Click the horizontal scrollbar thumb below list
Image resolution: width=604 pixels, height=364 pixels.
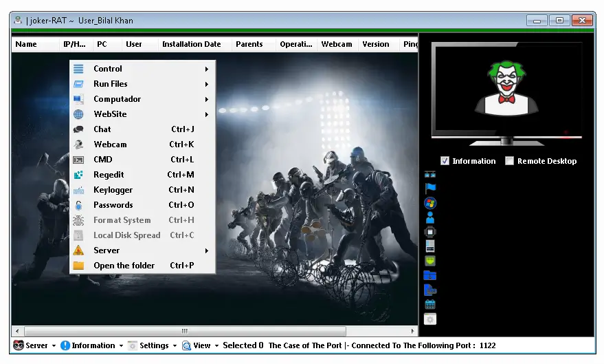(x=185, y=331)
